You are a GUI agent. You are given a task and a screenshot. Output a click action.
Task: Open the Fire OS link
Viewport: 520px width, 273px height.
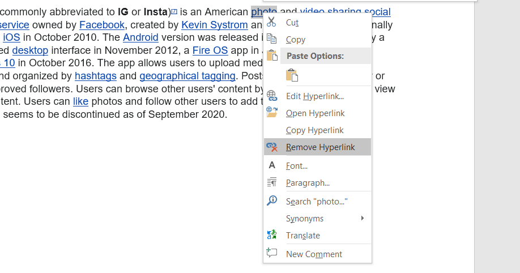point(210,50)
